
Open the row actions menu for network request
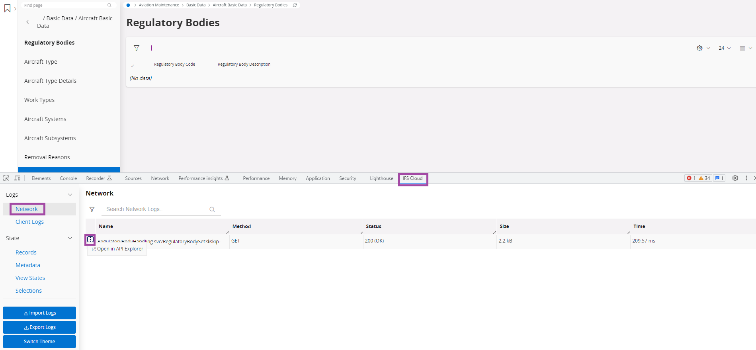pos(90,240)
